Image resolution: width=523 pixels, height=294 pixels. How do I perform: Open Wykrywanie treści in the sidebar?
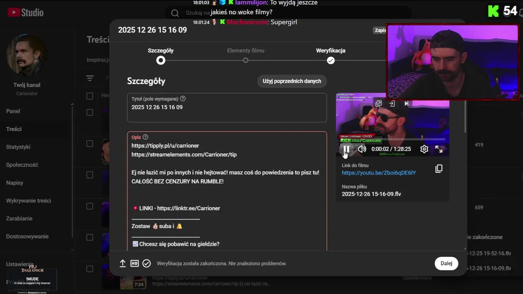(29, 200)
